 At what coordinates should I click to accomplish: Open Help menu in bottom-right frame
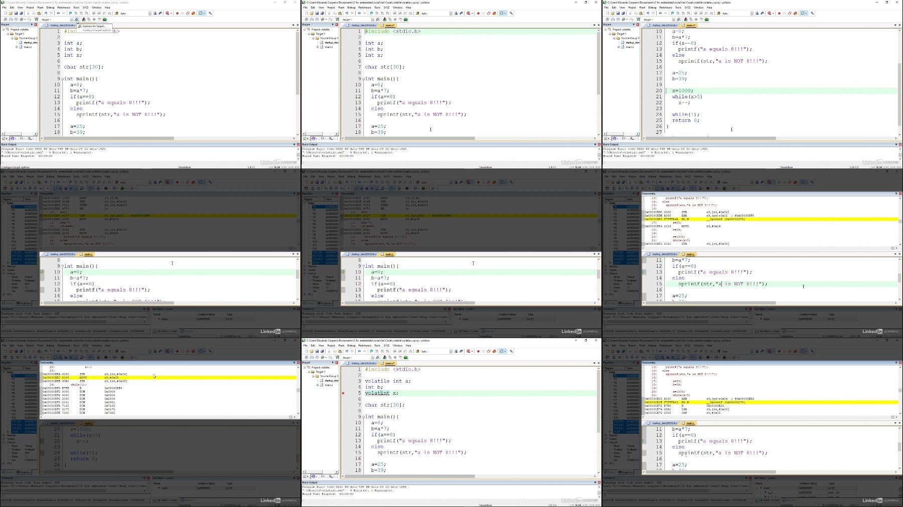pyautogui.click(x=709, y=346)
